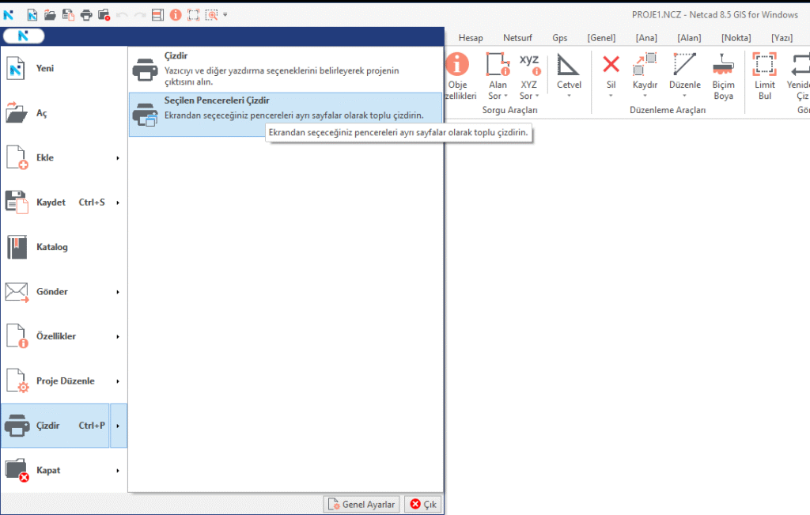Open the [Genel] ribbon tab
The width and height of the screenshot is (810, 515).
(x=601, y=38)
